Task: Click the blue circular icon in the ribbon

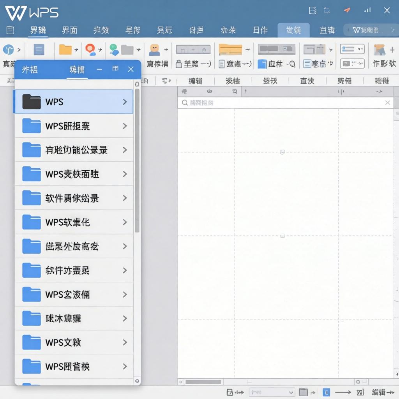Action: (x=9, y=49)
